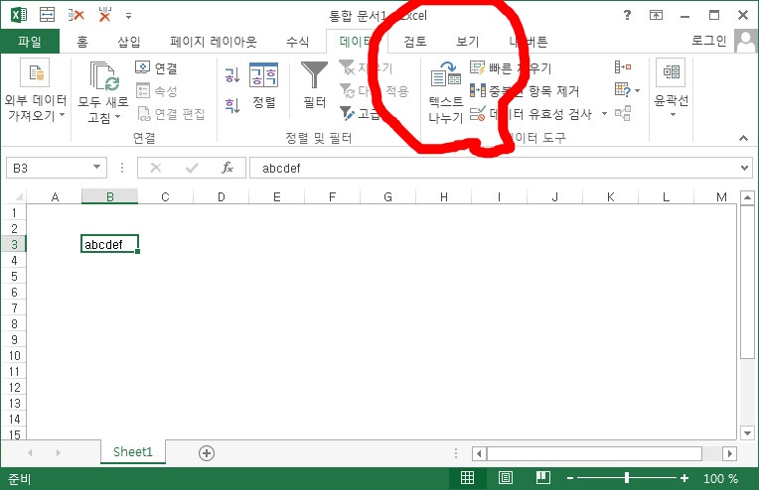Image resolution: width=759 pixels, height=490 pixels.
Task: Expand 모두 새로 고침 dropdown arrow
Action: click(117, 117)
